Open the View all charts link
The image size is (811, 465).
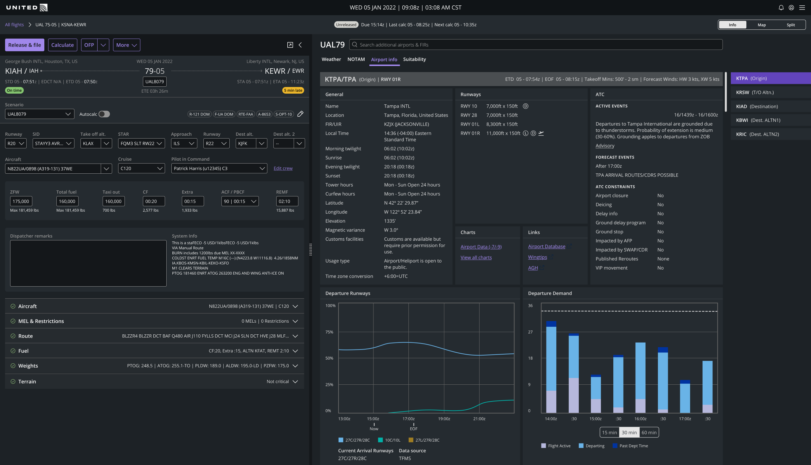(x=476, y=257)
